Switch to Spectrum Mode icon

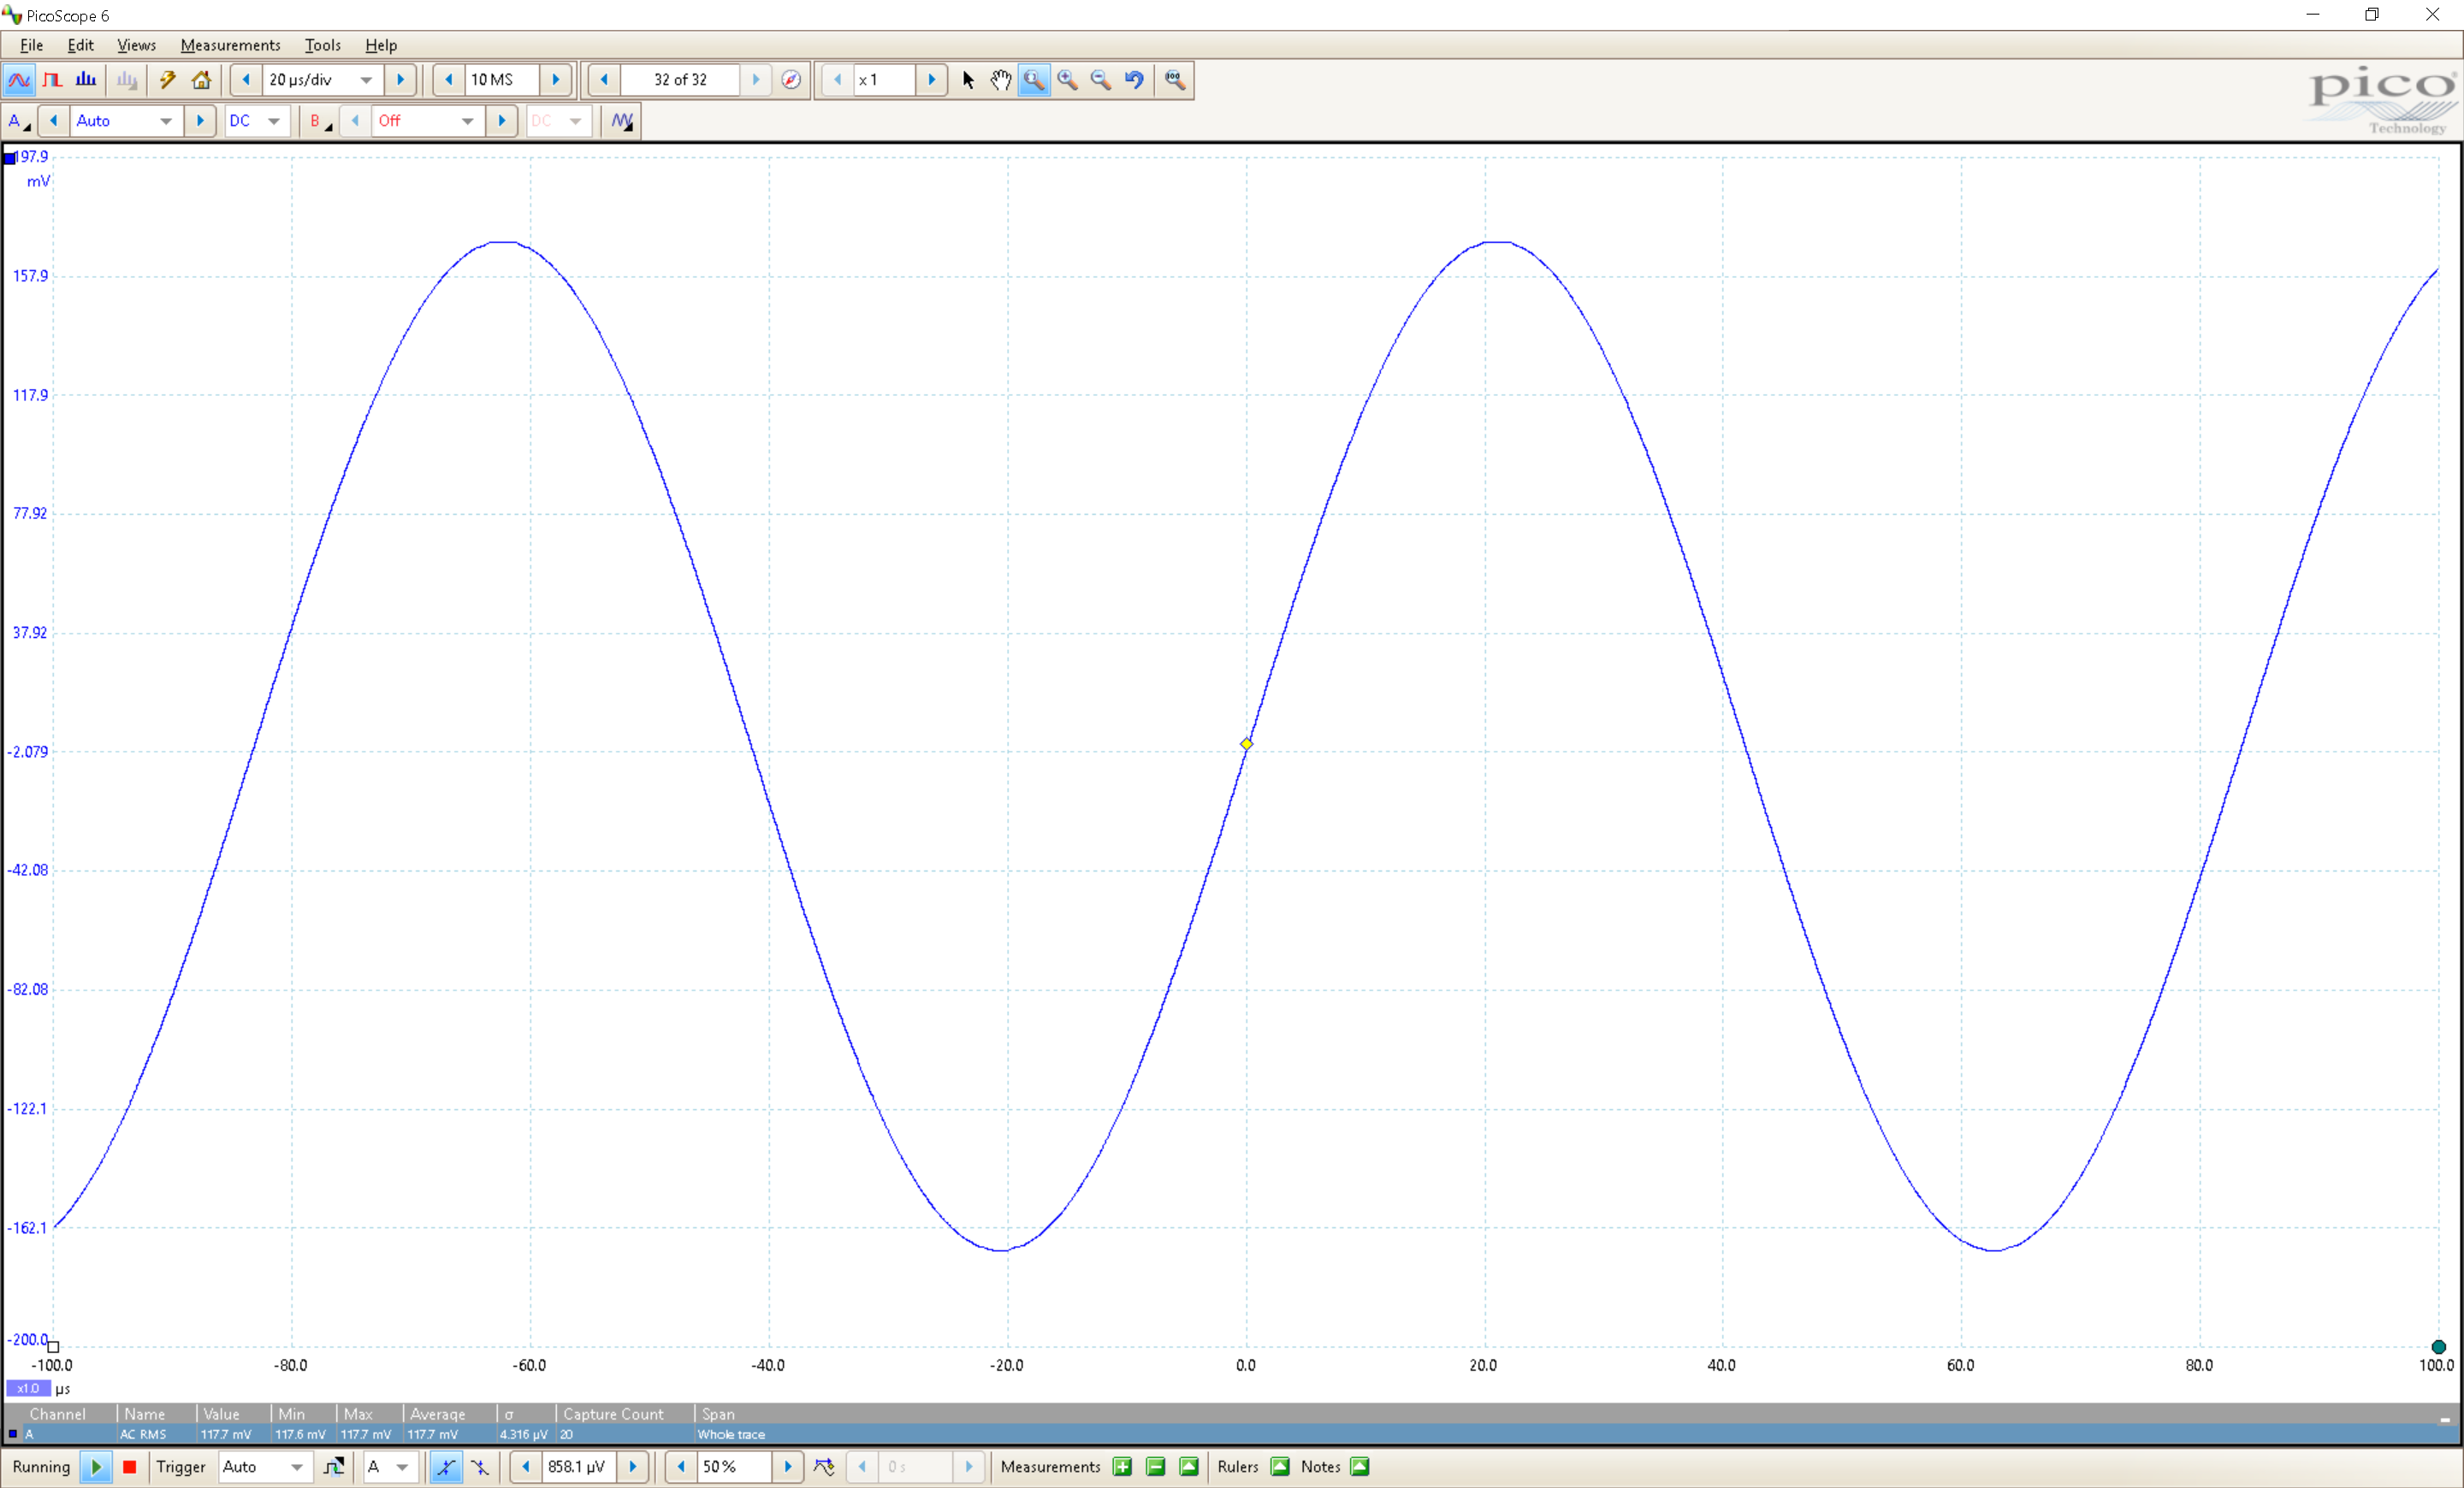(x=87, y=80)
